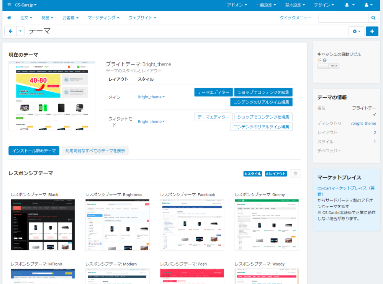Click ショップでコンテンツを編集 for ウィジットモード
Viewport: 383px width, 284px height.
click(x=264, y=117)
